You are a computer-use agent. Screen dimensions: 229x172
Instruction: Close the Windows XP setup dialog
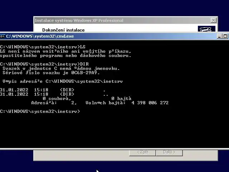coord(213,20)
